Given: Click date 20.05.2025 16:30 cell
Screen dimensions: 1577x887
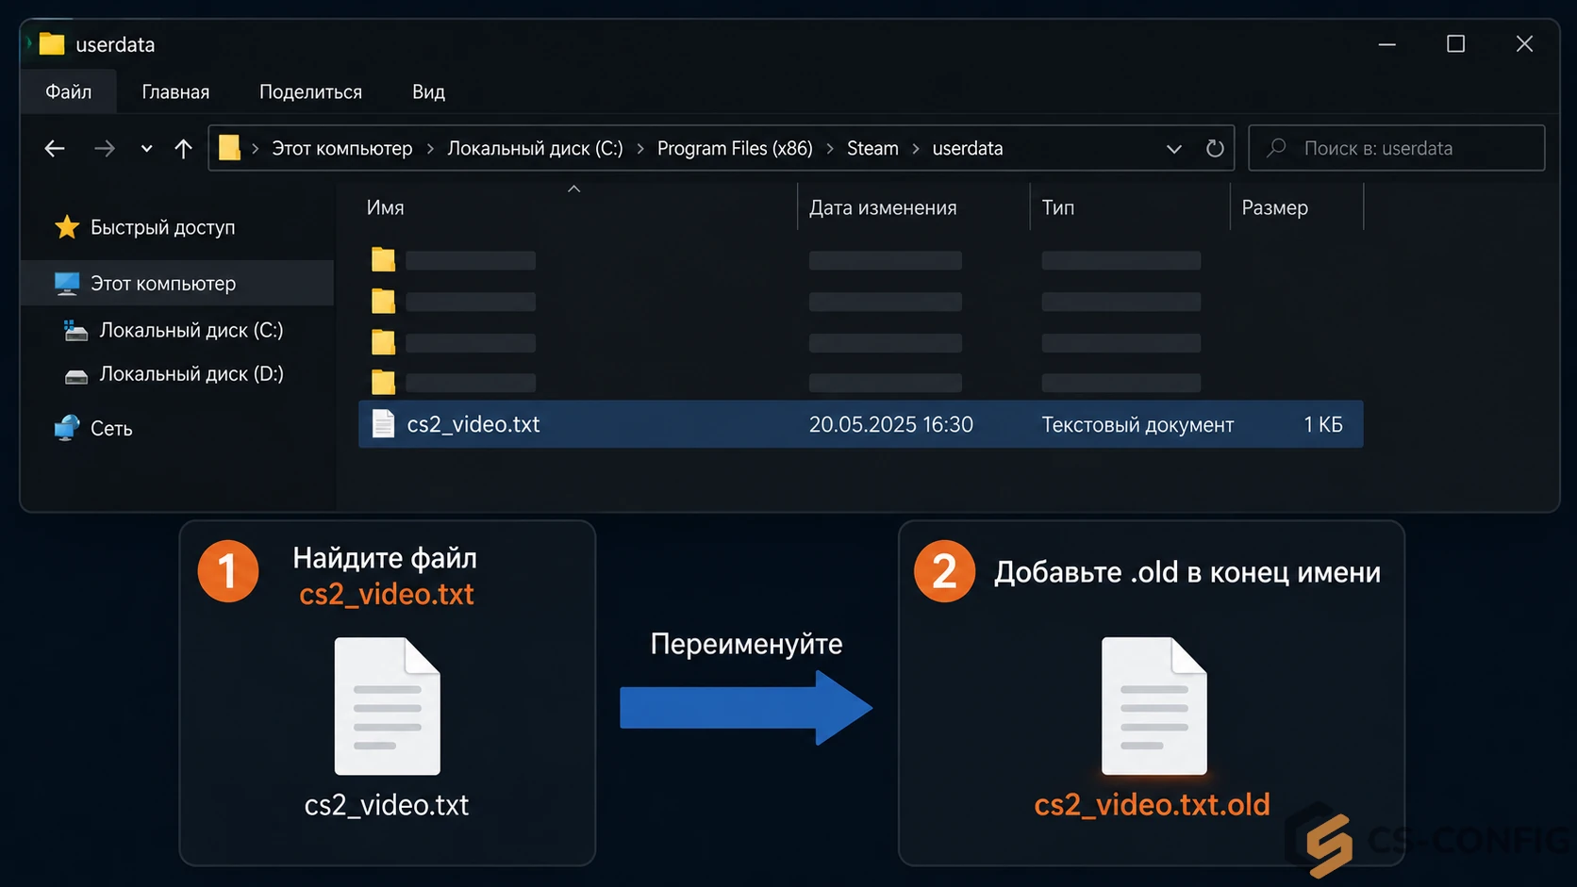Looking at the screenshot, I should pyautogui.click(x=890, y=424).
